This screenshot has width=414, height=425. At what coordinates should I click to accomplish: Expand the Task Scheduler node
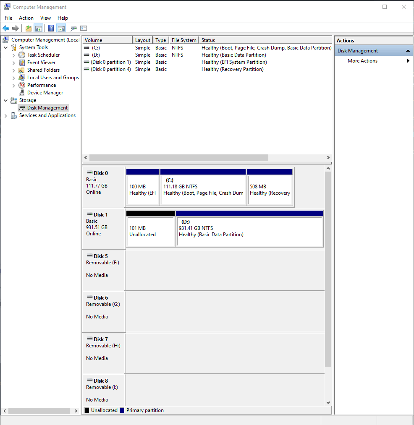[13, 55]
